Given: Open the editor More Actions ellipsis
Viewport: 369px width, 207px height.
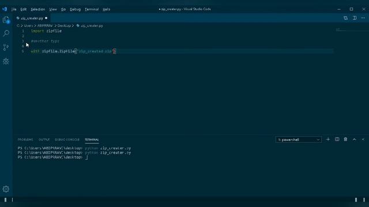Looking at the screenshot, I should pos(363,18).
